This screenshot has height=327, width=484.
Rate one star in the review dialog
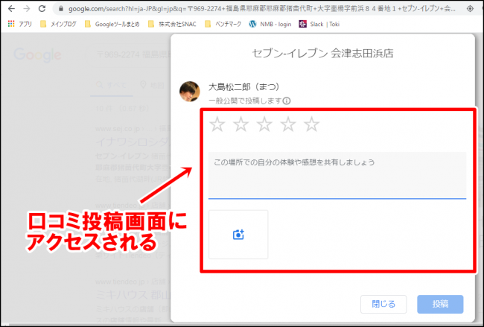pyautogui.click(x=217, y=124)
